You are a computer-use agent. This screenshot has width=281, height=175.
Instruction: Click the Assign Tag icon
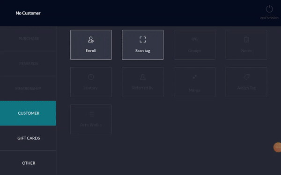(x=247, y=77)
